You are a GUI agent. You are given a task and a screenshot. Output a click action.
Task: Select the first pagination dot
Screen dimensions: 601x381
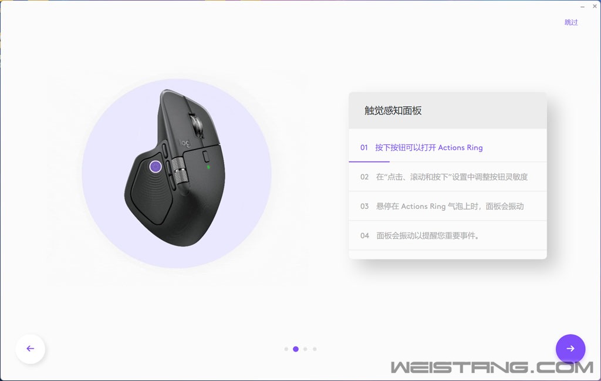pos(286,349)
